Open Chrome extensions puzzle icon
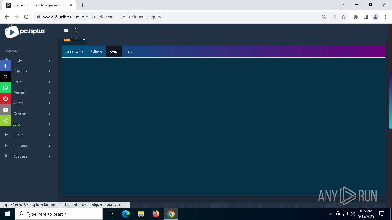392x220 pixels. [x=356, y=17]
